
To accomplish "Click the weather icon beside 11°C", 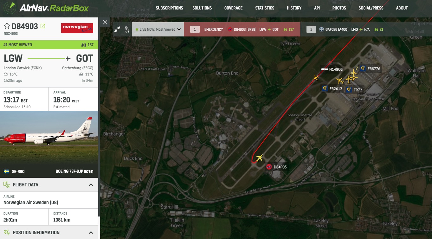I will (x=81, y=74).
